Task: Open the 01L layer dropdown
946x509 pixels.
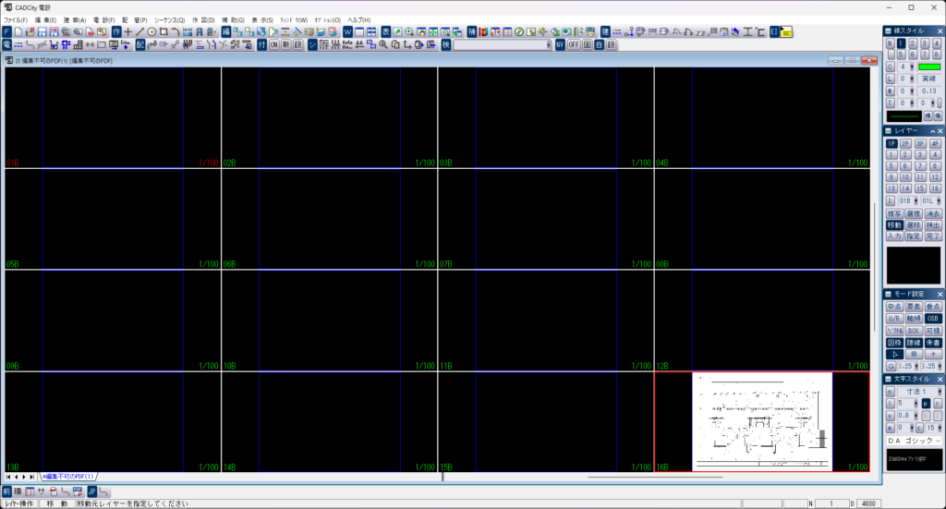Action: (x=939, y=200)
